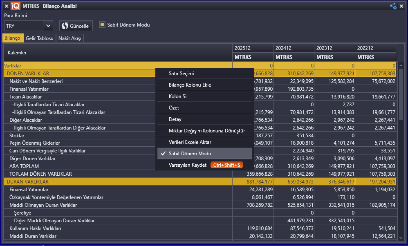Select Verileri Excele Aktar from context menu
408x246 pixels.
[x=190, y=142]
